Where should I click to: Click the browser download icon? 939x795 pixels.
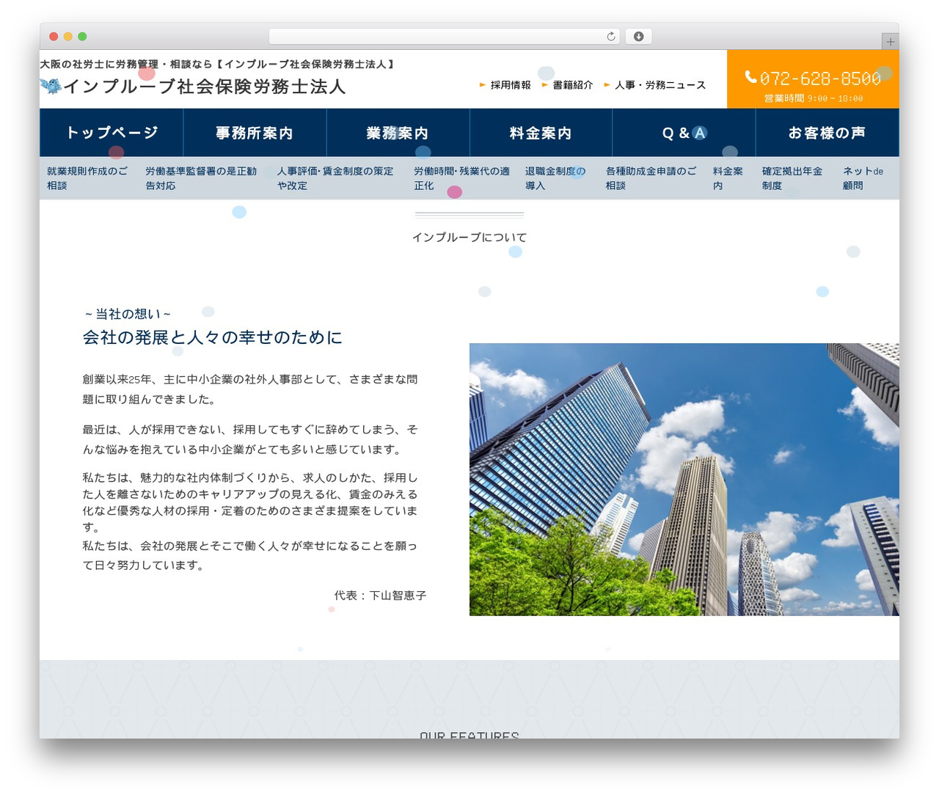tap(638, 37)
